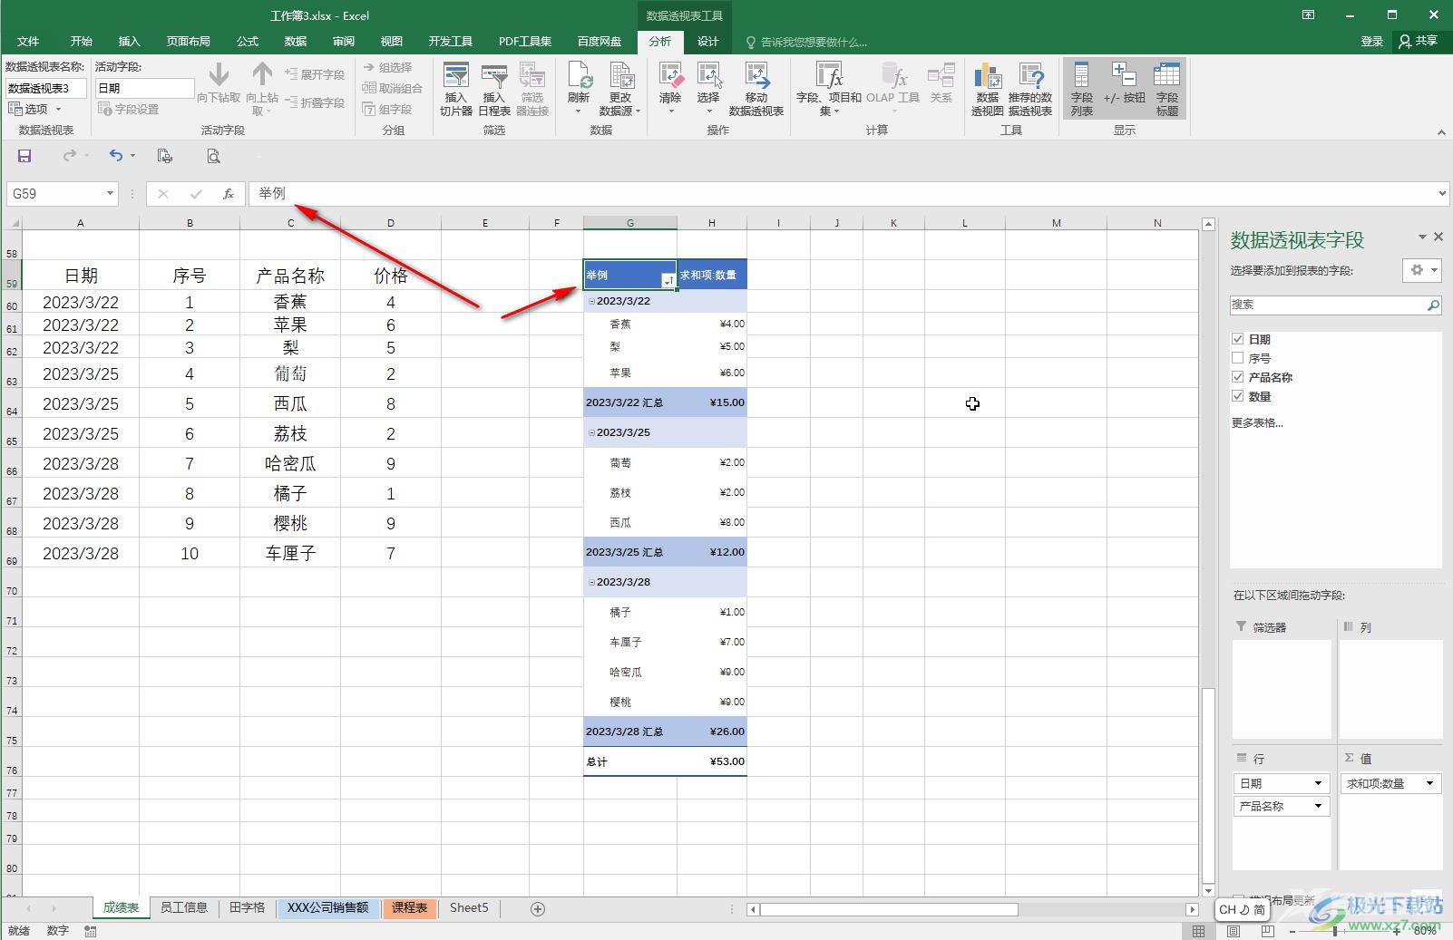The height and width of the screenshot is (940, 1453).
Task: Open print preview from quick toolbar
Action: tap(213, 156)
